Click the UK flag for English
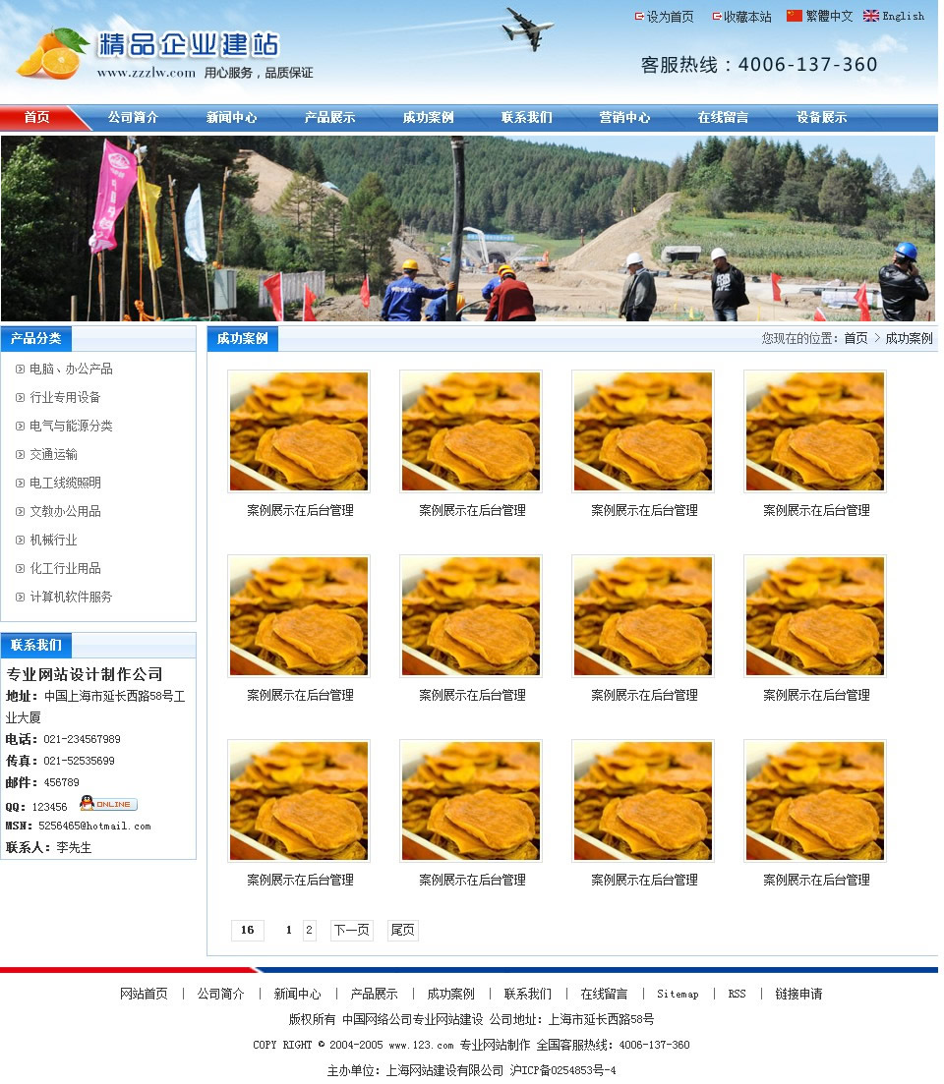 pos(870,16)
